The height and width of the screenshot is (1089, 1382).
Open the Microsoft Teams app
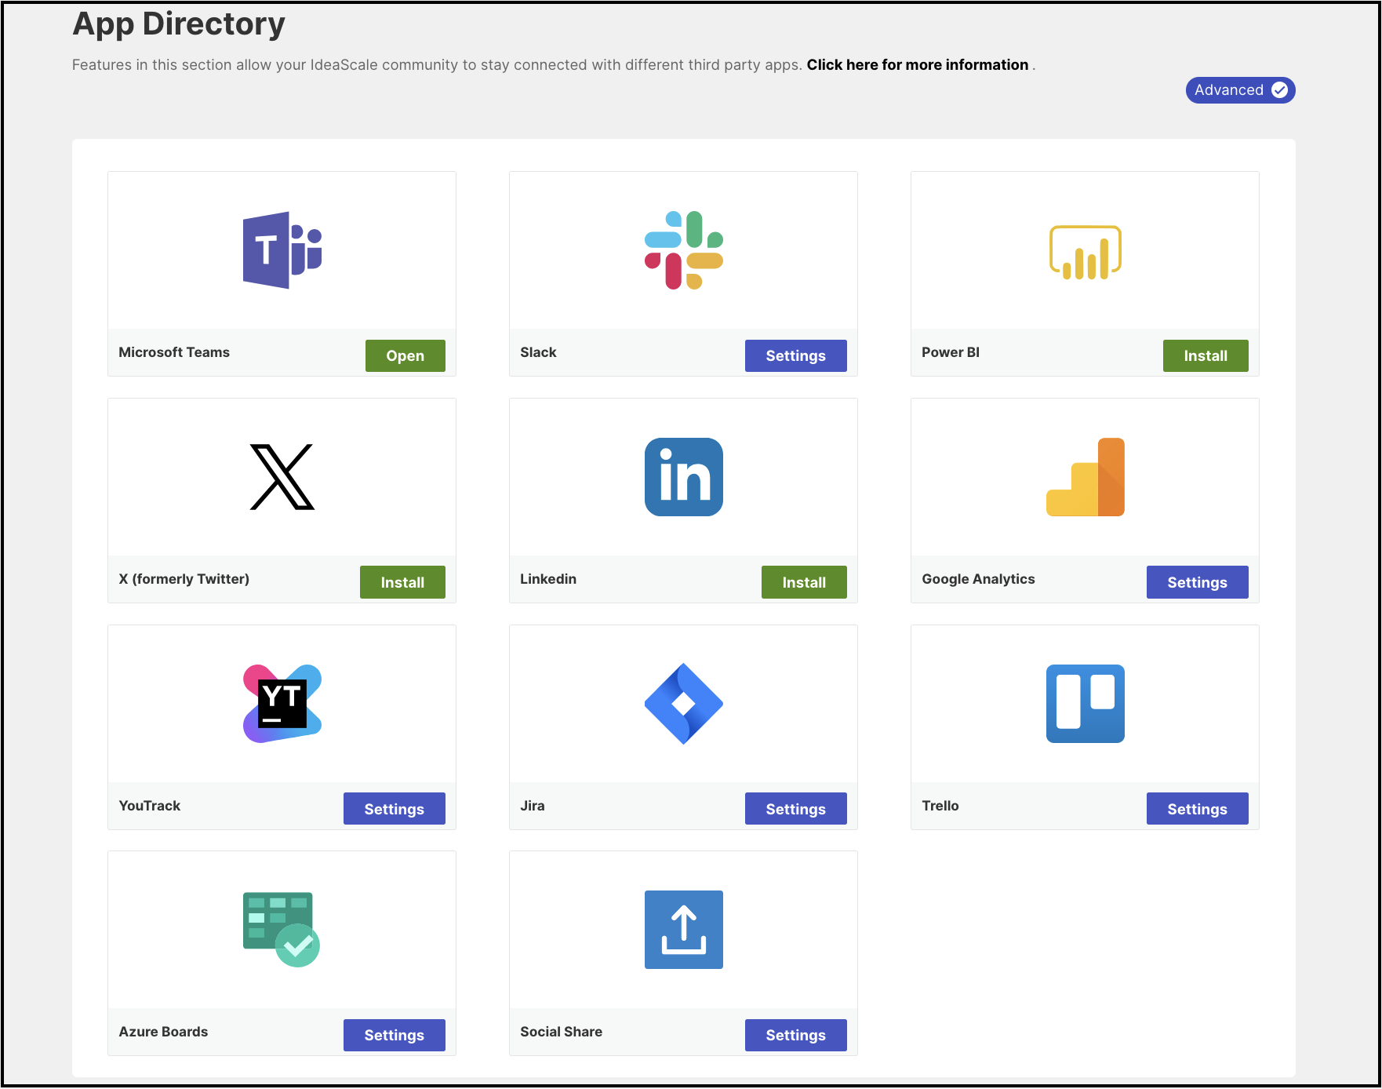pos(406,355)
